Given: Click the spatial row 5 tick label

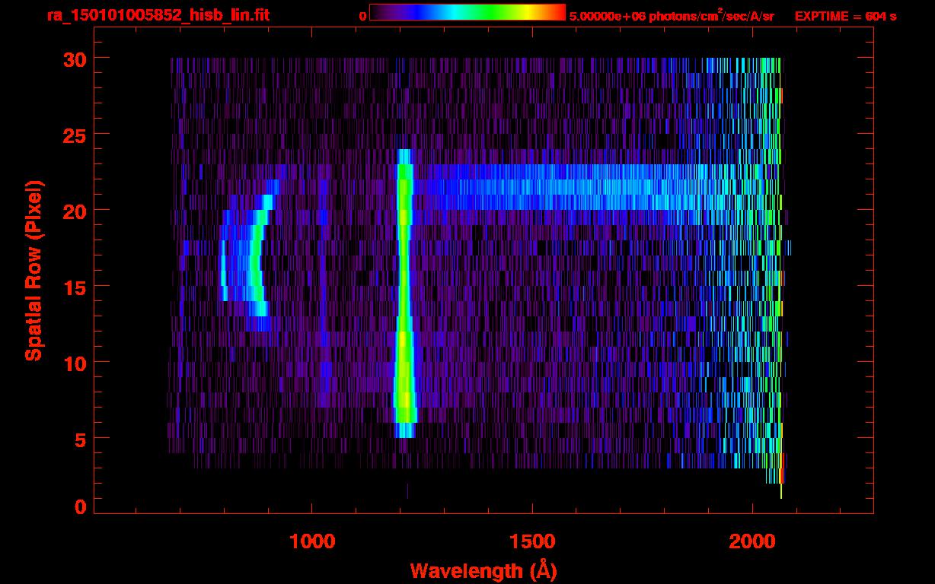Looking at the screenshot, I should pos(81,439).
